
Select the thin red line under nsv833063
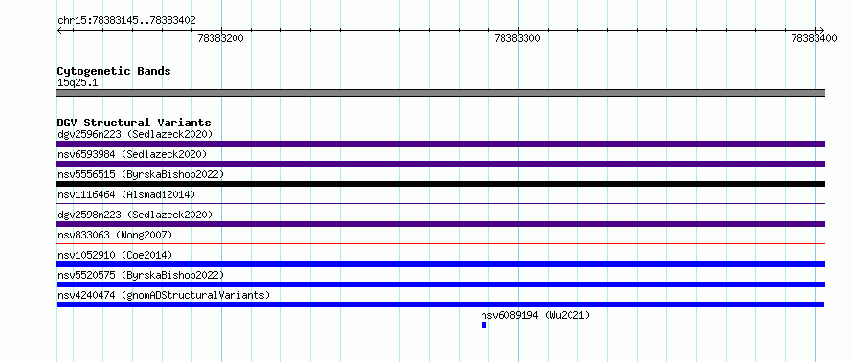click(x=440, y=243)
